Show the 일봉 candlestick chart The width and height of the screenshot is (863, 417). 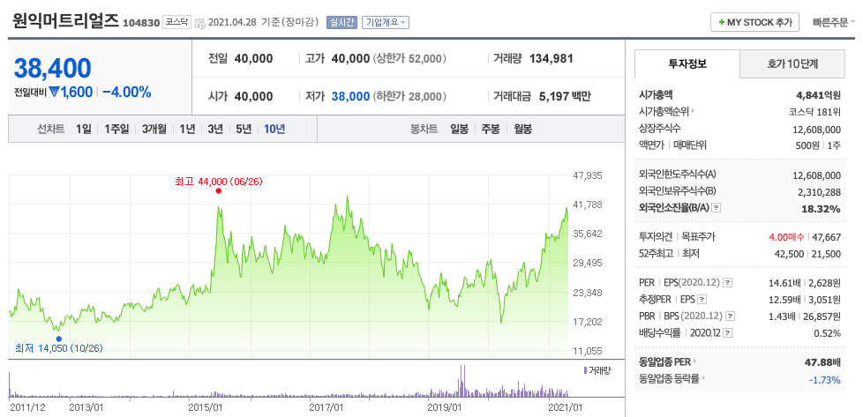point(459,130)
